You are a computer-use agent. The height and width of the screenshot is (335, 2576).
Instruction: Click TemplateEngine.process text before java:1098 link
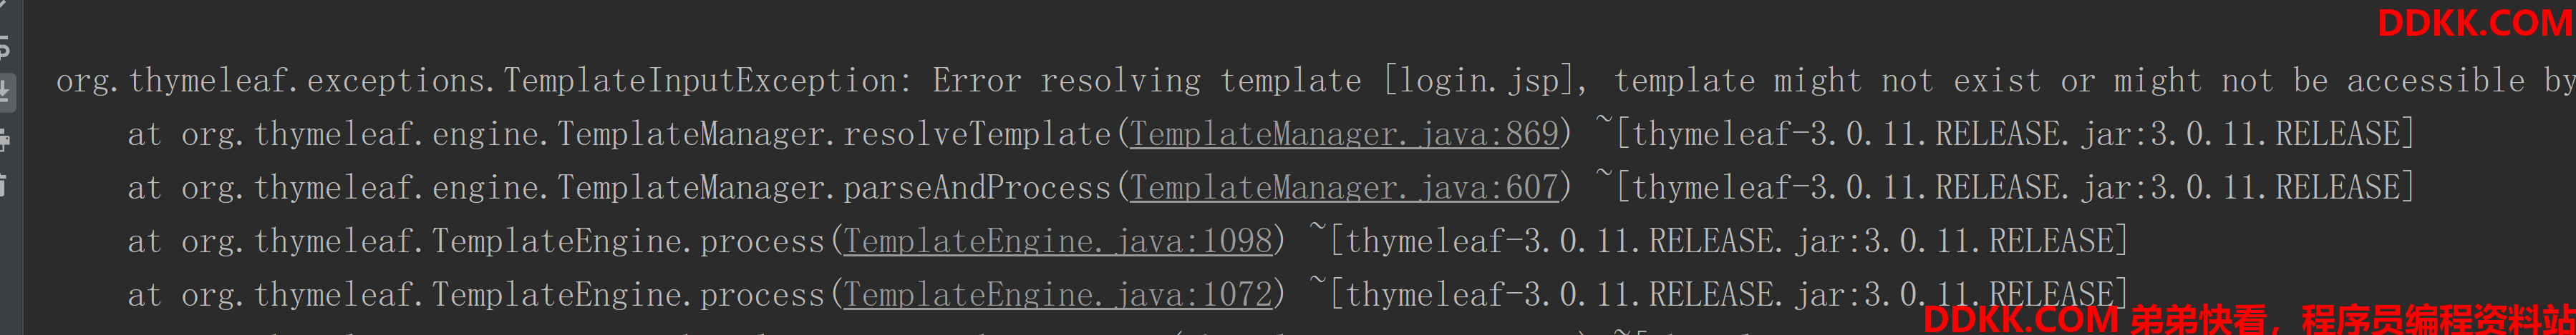click(628, 241)
